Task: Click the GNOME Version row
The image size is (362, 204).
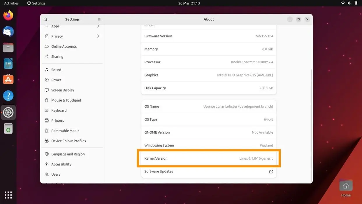Action: coord(209,132)
